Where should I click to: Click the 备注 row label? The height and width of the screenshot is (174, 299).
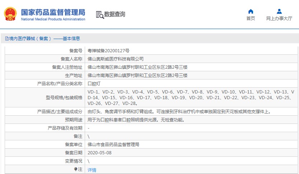pos(78,136)
